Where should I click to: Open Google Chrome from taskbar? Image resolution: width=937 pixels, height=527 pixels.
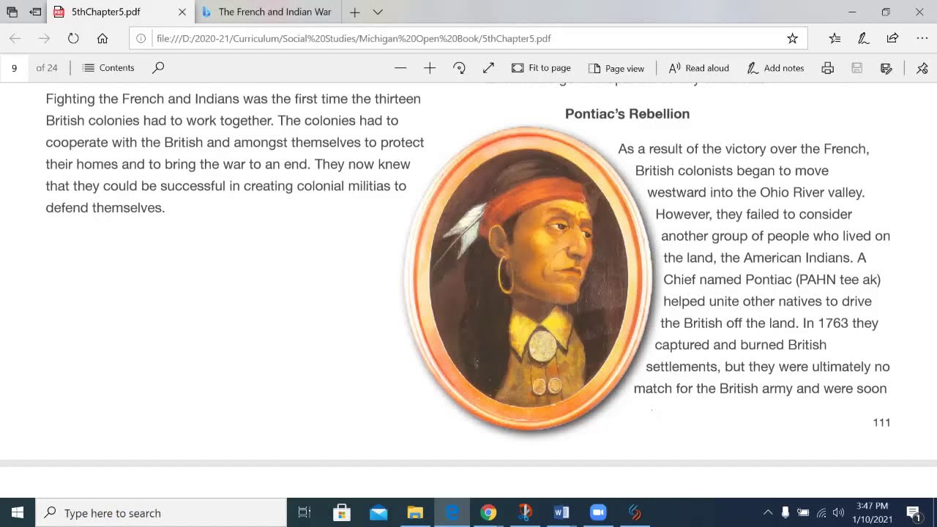[x=488, y=512]
